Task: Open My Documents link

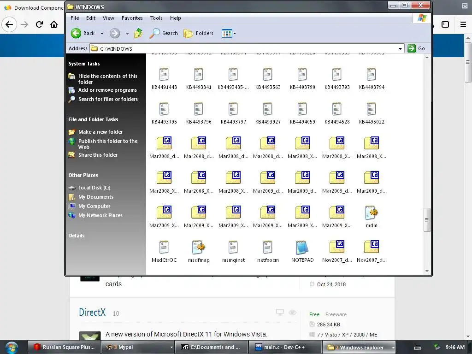Action: [x=96, y=197]
